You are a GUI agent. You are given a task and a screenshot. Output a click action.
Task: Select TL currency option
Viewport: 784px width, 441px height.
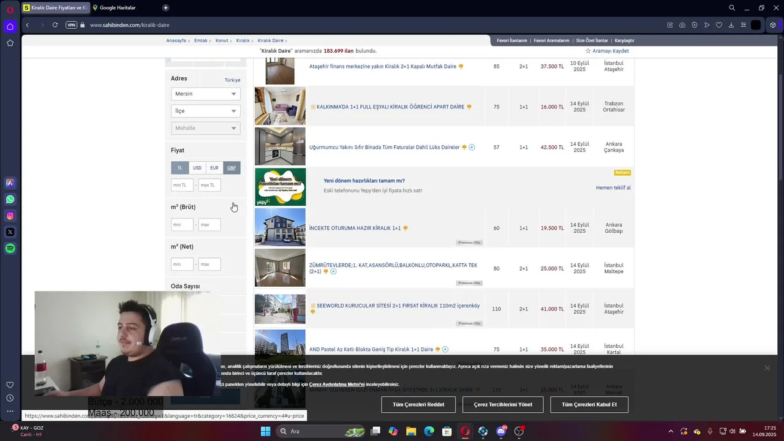tap(179, 168)
